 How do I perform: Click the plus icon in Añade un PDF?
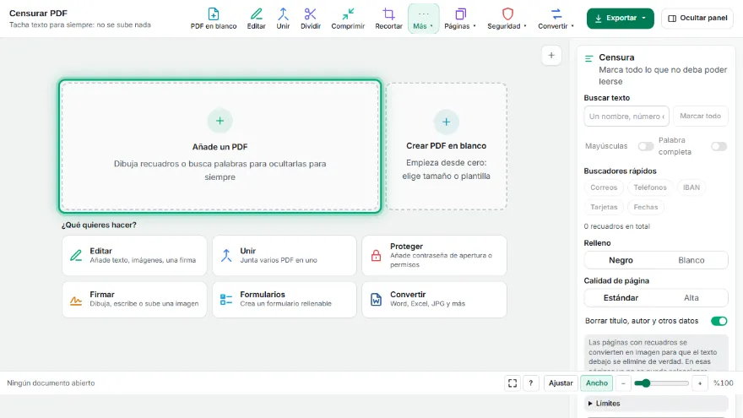pos(220,121)
